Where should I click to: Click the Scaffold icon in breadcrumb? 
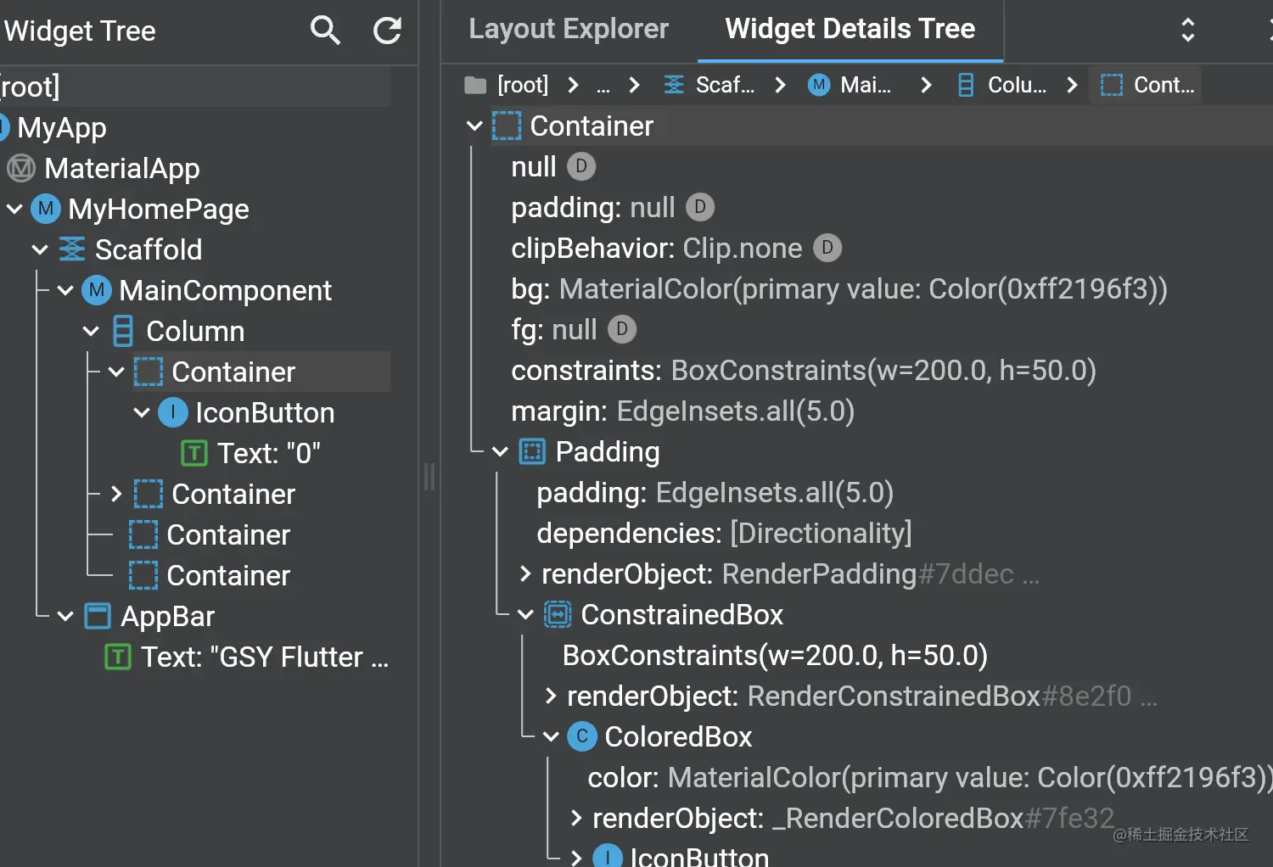point(674,85)
